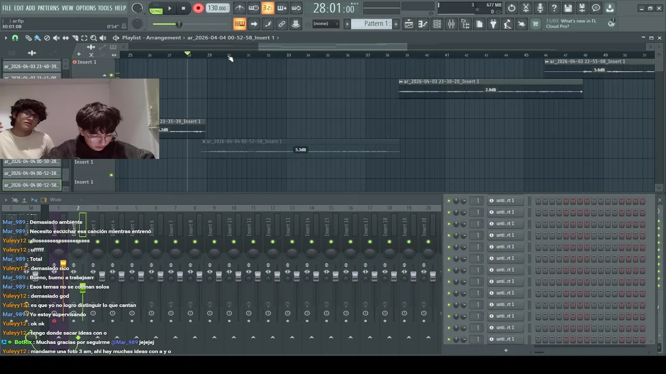Open the Mixer view icon
Viewport: 666px width, 374px height.
click(451, 24)
